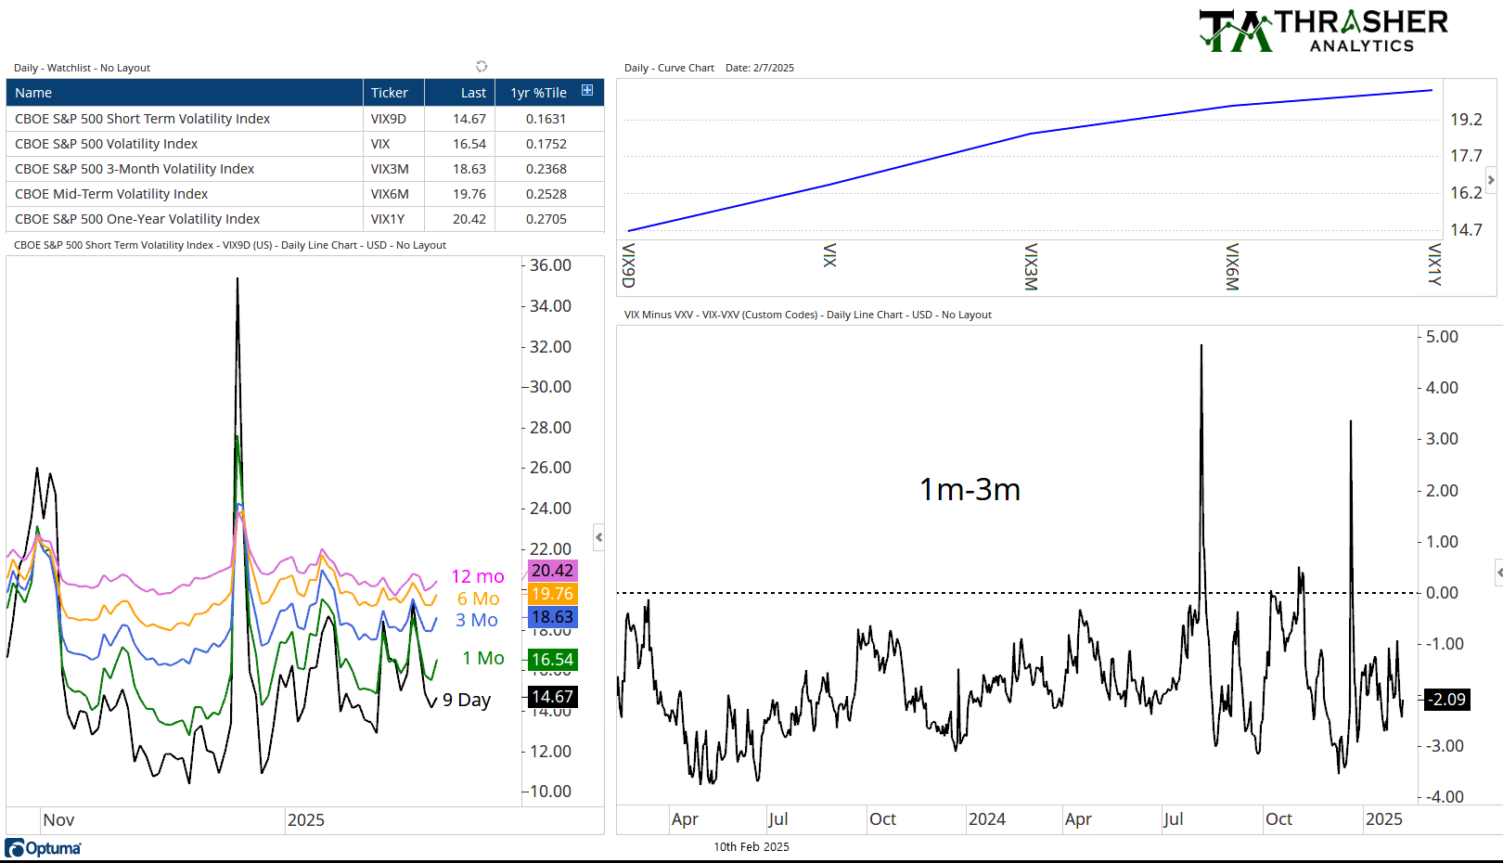The image size is (1503, 863).
Task: Expand the curve chart panel via its right chevron
Action: [1491, 181]
